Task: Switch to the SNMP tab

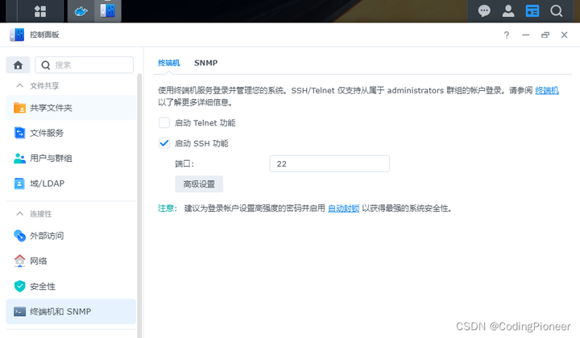Action: tap(205, 63)
